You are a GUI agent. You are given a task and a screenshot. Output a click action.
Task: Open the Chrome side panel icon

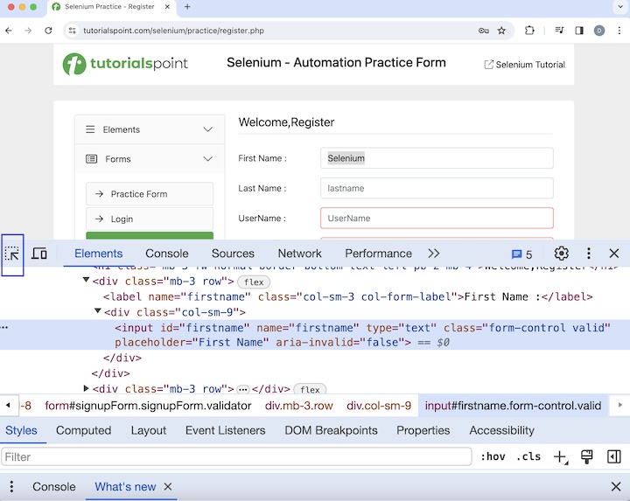pyautogui.click(x=579, y=31)
